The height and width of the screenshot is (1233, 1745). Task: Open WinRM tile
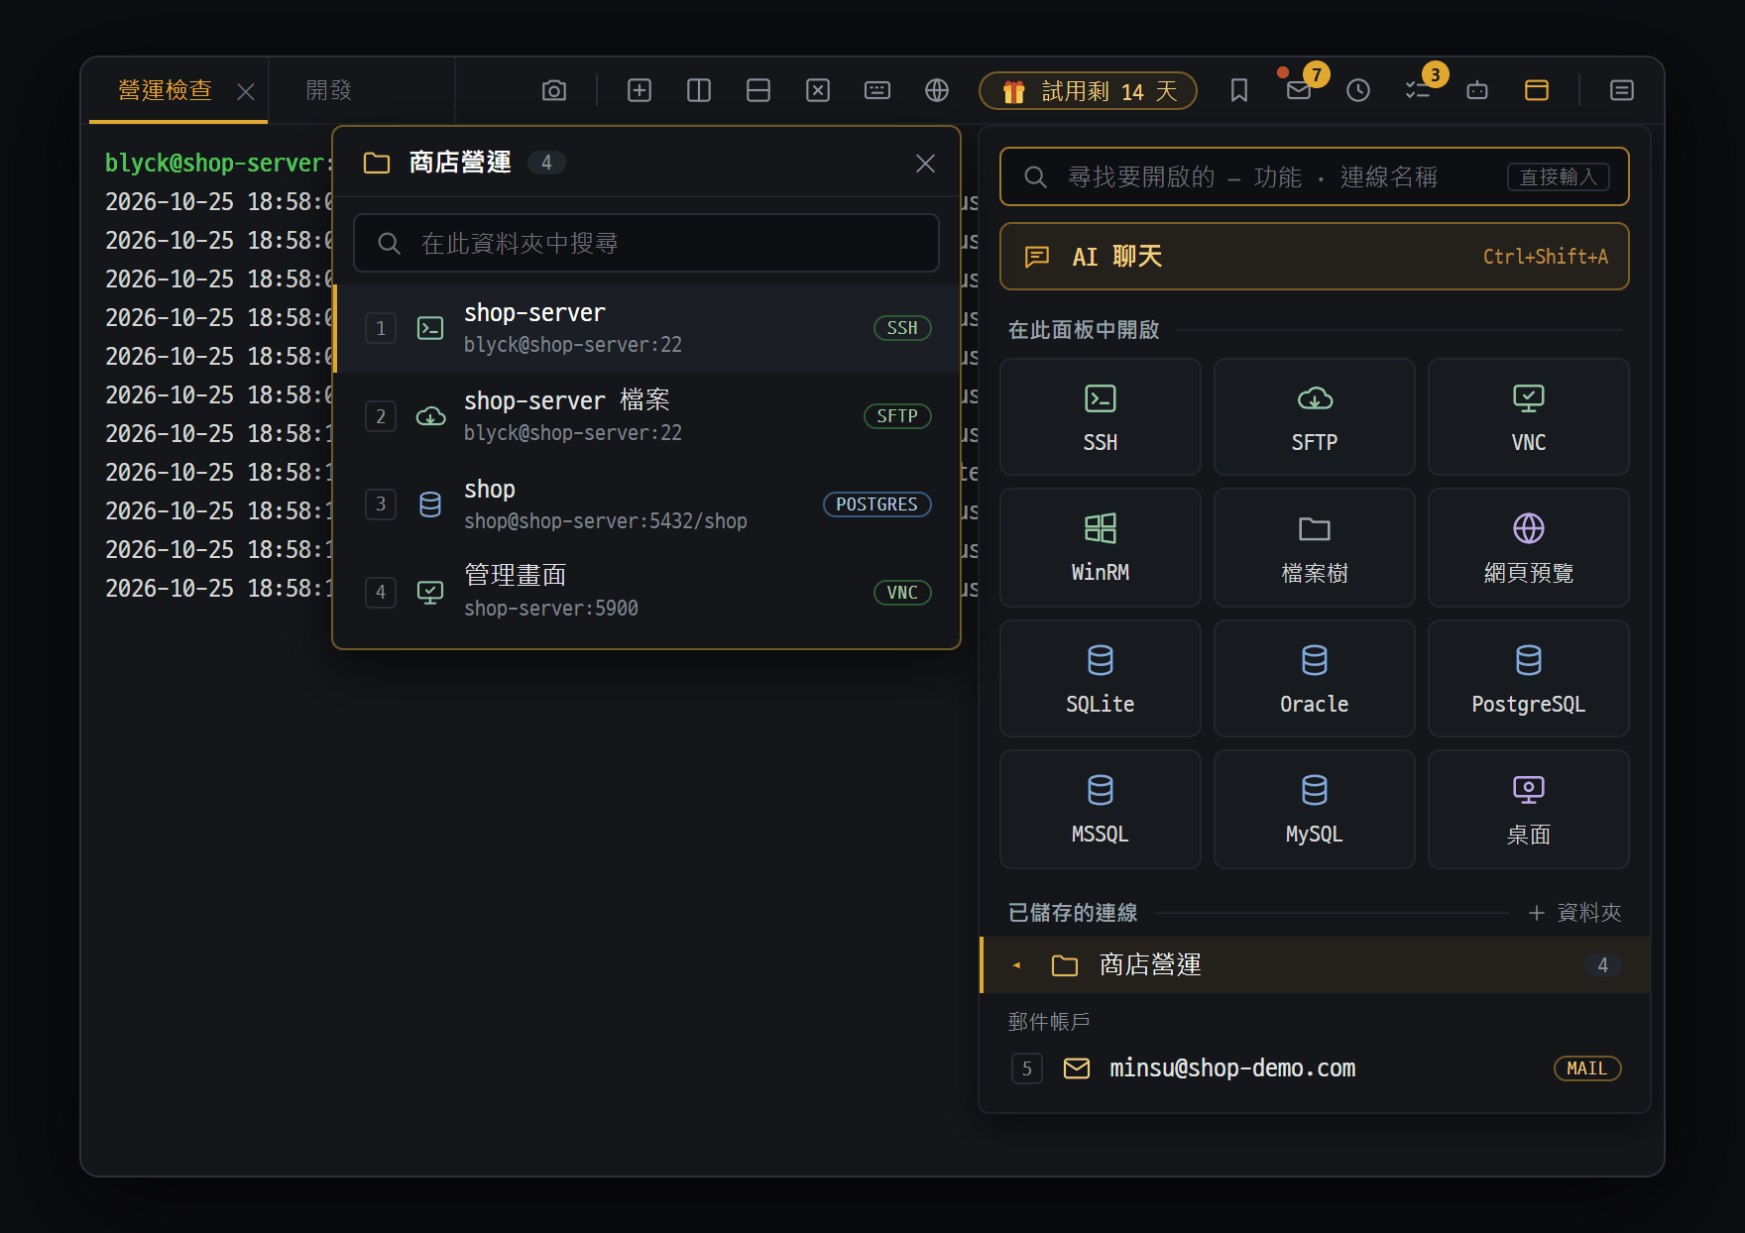coord(1101,547)
